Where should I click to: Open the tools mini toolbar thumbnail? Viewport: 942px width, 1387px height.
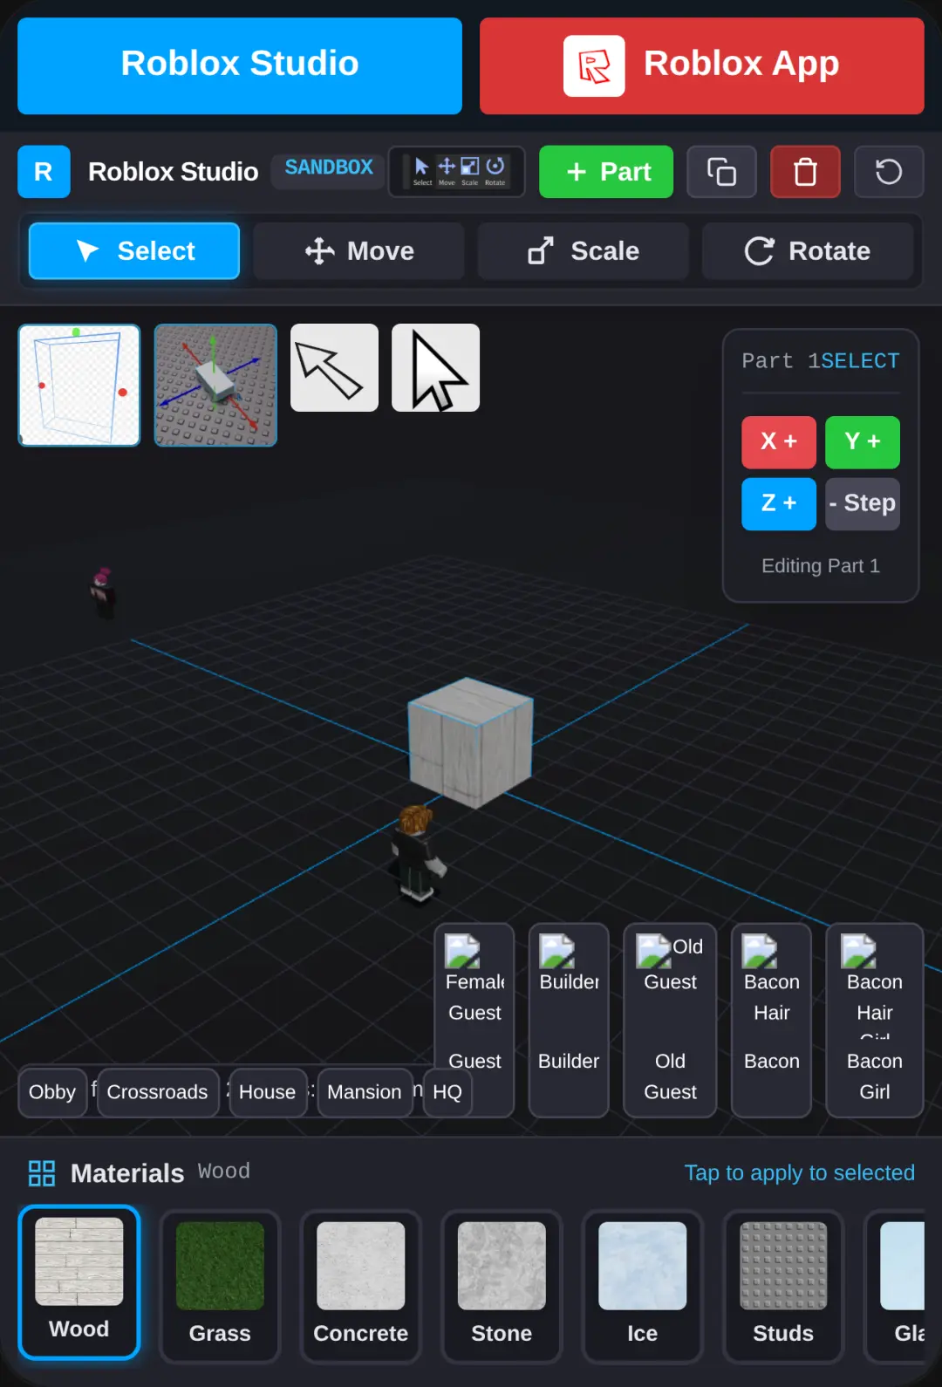pyautogui.click(x=456, y=172)
